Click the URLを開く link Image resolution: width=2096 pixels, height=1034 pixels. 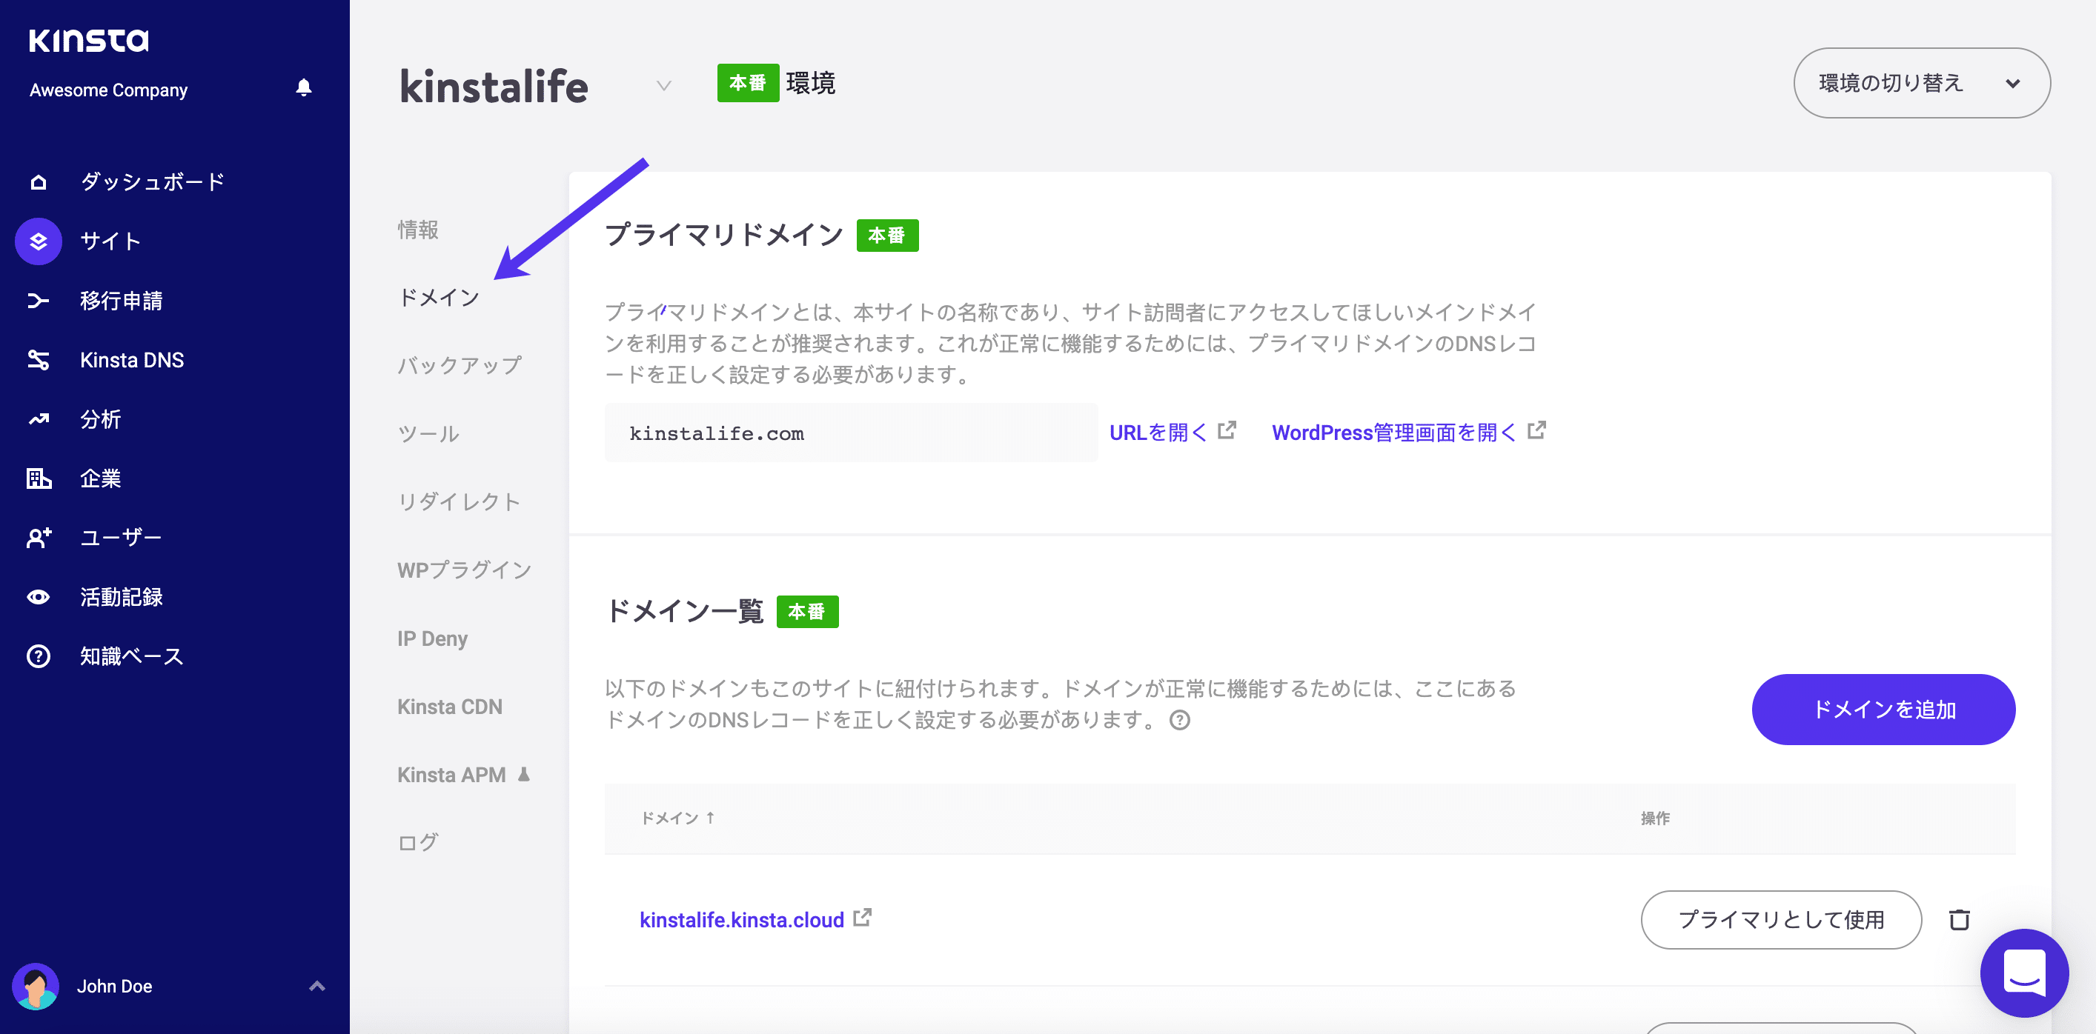1158,433
